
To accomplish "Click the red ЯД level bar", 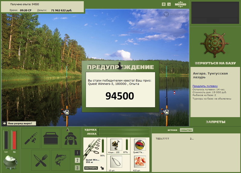I will (x=14, y=140).
